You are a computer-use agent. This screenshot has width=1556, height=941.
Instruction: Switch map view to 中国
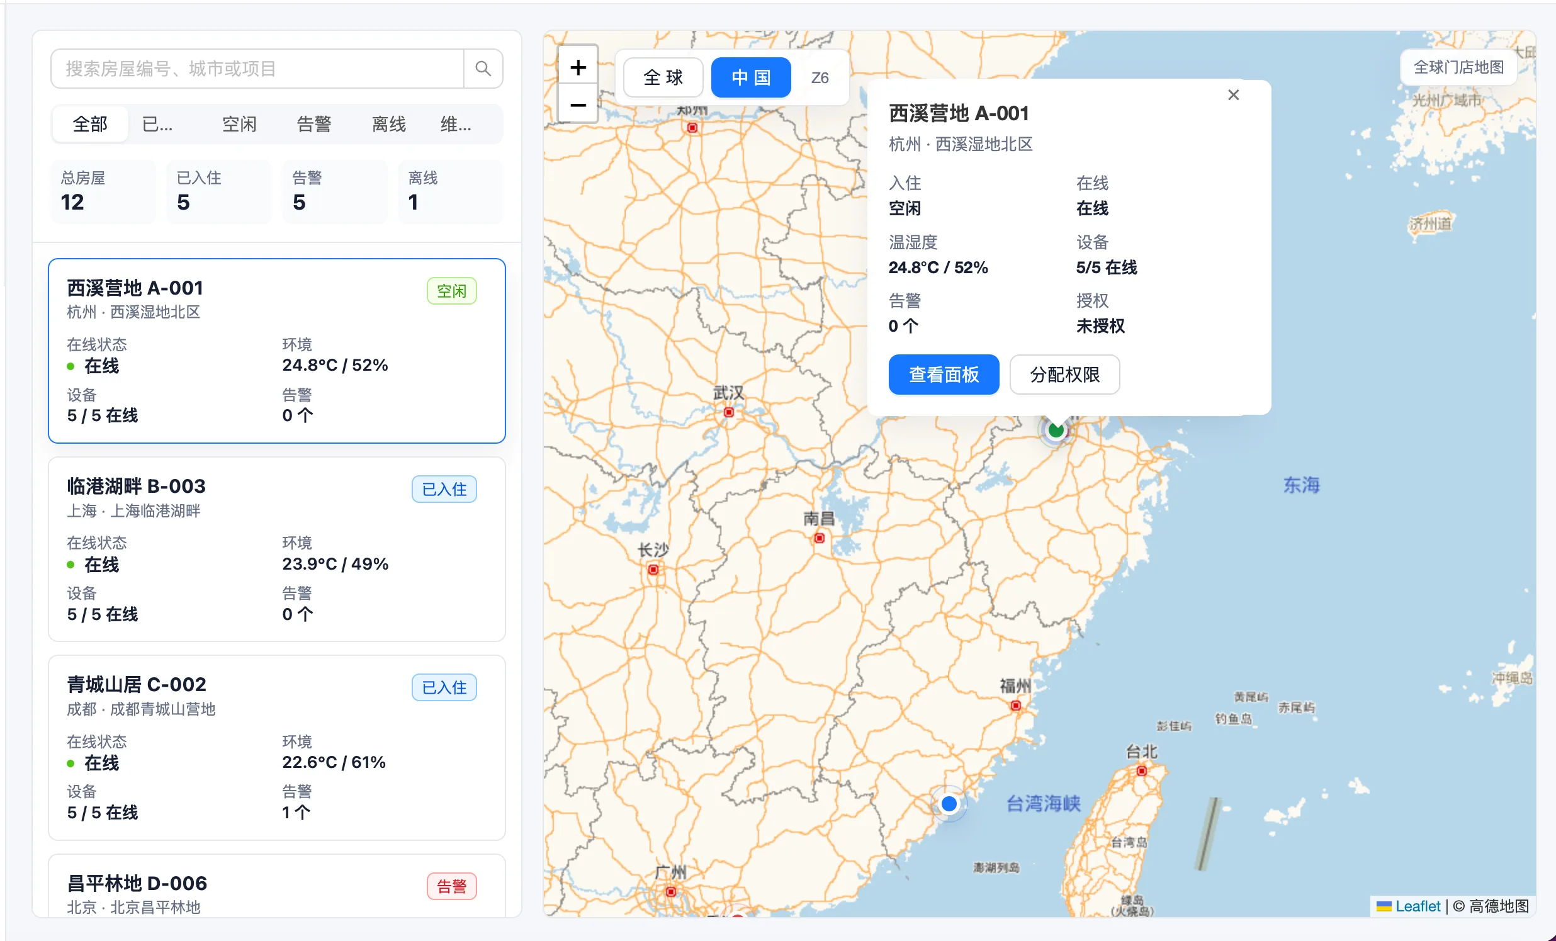751,77
